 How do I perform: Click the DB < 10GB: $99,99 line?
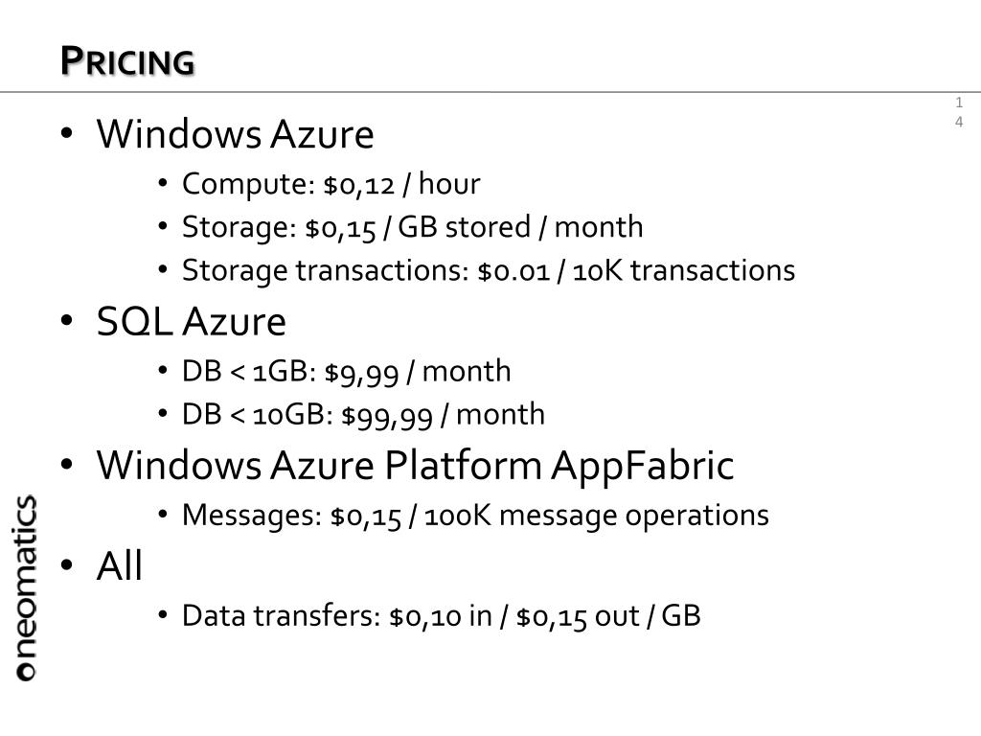click(363, 415)
